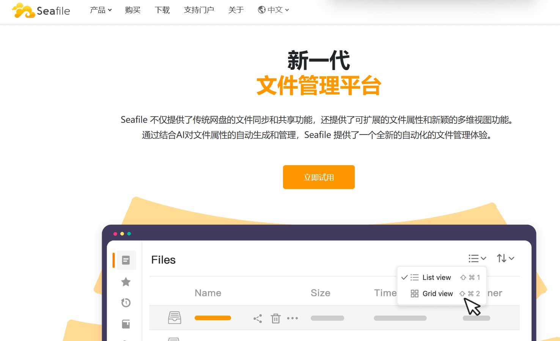
Task: Open the 支持门户 navigation link
Action: coord(199,10)
